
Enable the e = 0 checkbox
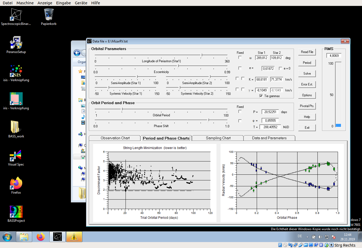tap(280, 68)
